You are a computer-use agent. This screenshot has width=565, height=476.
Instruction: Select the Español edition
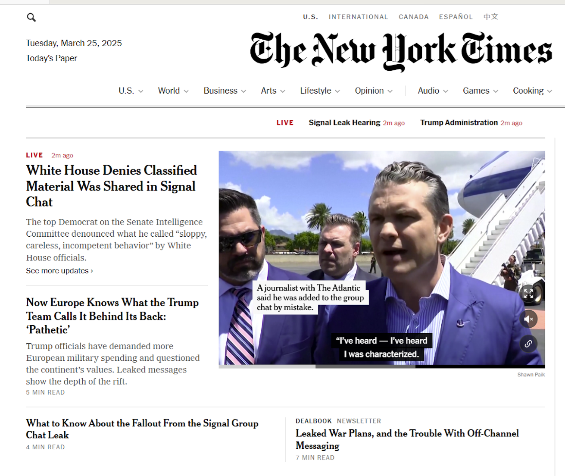tap(456, 17)
